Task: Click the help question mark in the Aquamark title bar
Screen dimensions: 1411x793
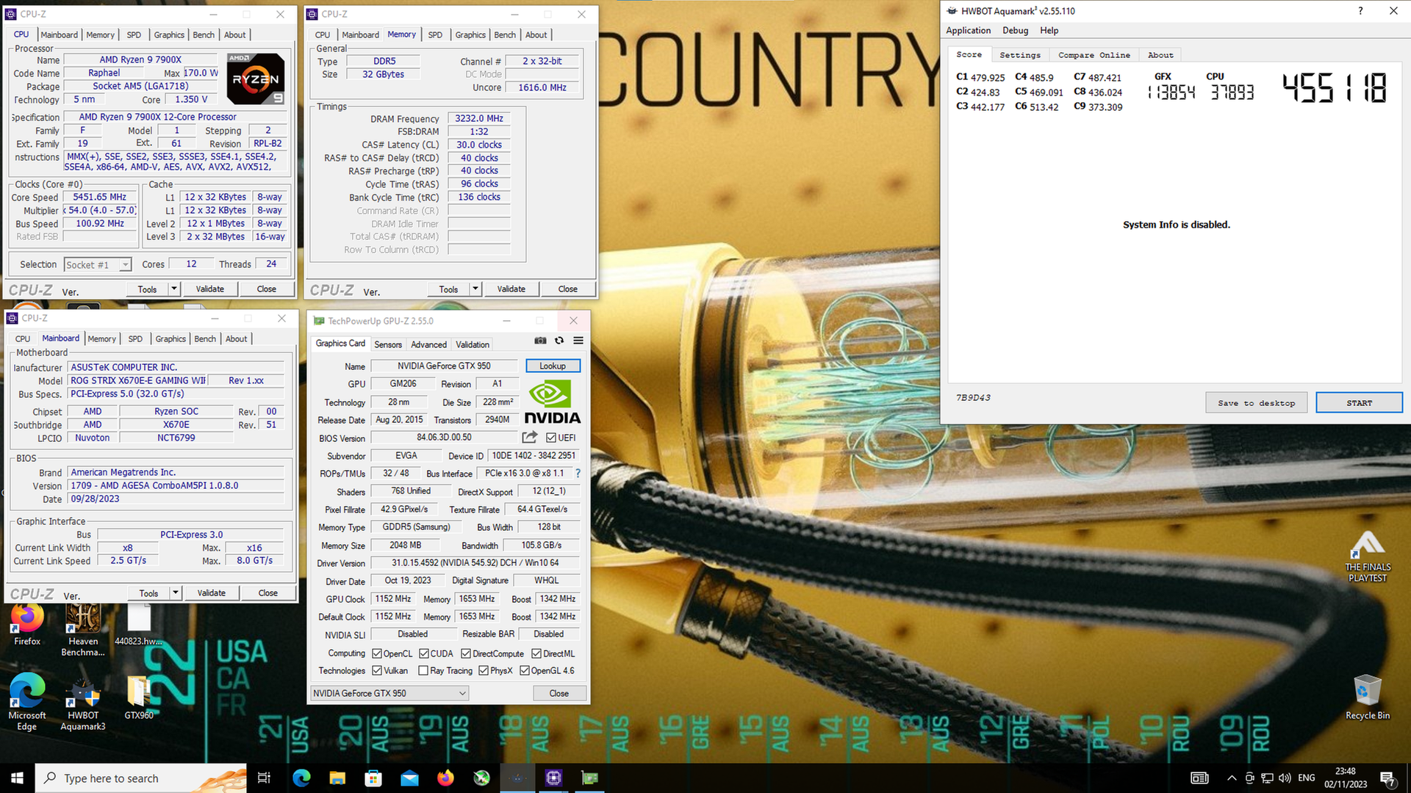Action: pos(1360,10)
